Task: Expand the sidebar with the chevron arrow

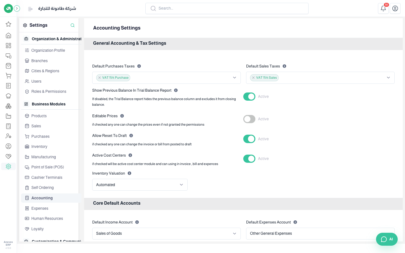Action: (x=17, y=8)
